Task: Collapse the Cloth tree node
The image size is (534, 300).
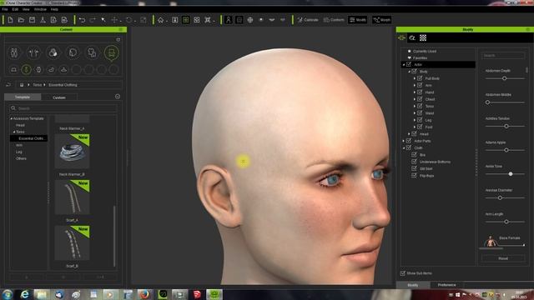Action: pos(404,148)
